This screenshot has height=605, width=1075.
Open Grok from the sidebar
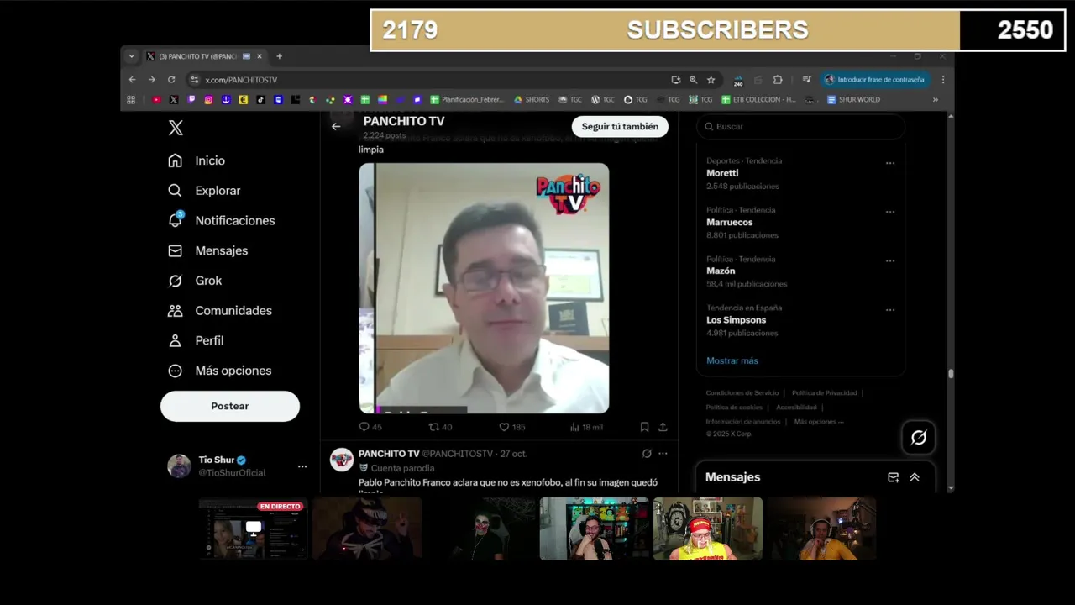pos(195,281)
